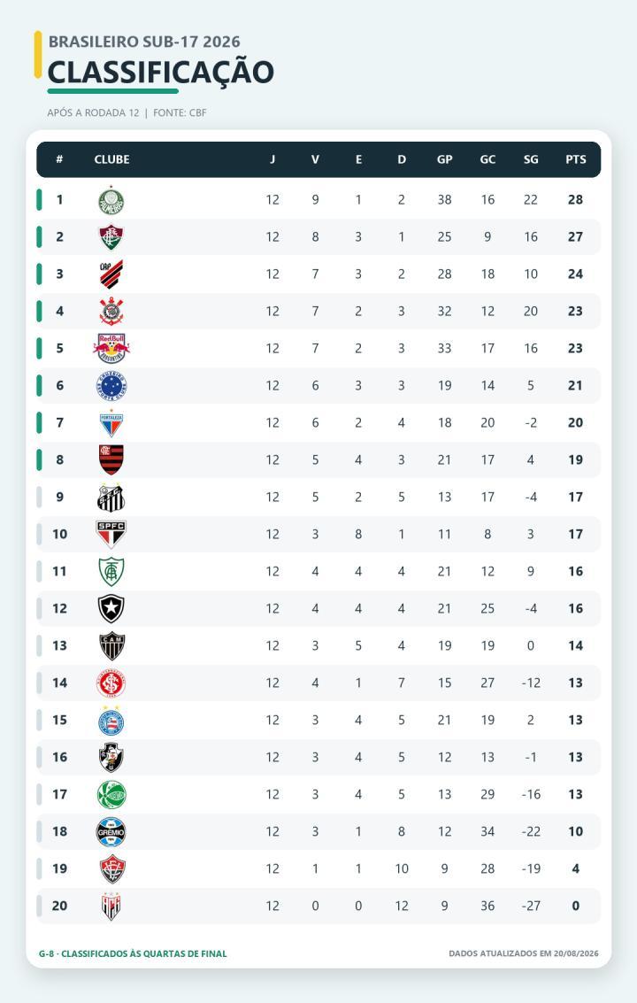
Task: Click the Palmeiras crest in first place
Action: (x=111, y=200)
